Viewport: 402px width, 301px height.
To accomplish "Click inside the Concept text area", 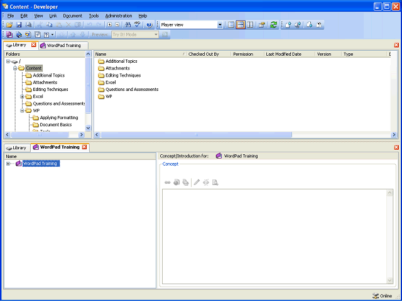I will point(274,236).
